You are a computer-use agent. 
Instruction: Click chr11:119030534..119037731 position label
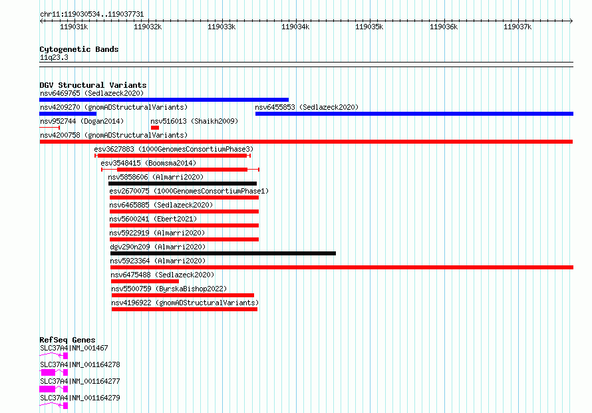click(x=92, y=15)
